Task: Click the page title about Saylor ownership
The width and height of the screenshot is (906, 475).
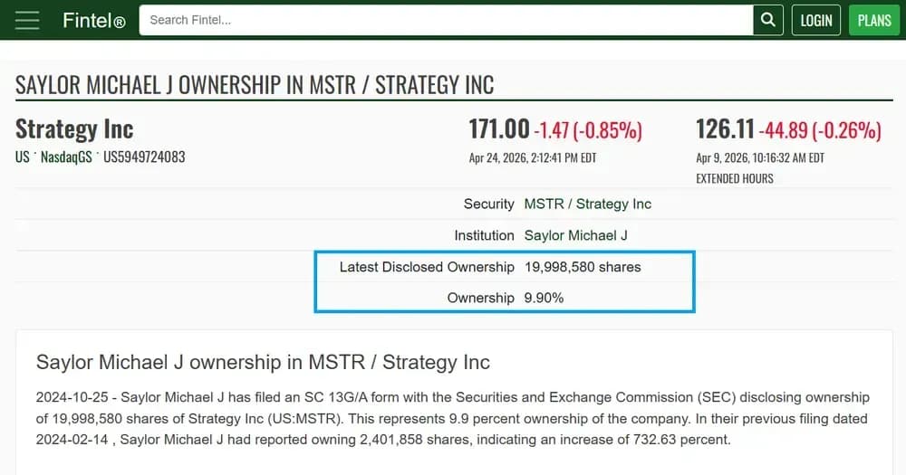Action: [x=255, y=86]
